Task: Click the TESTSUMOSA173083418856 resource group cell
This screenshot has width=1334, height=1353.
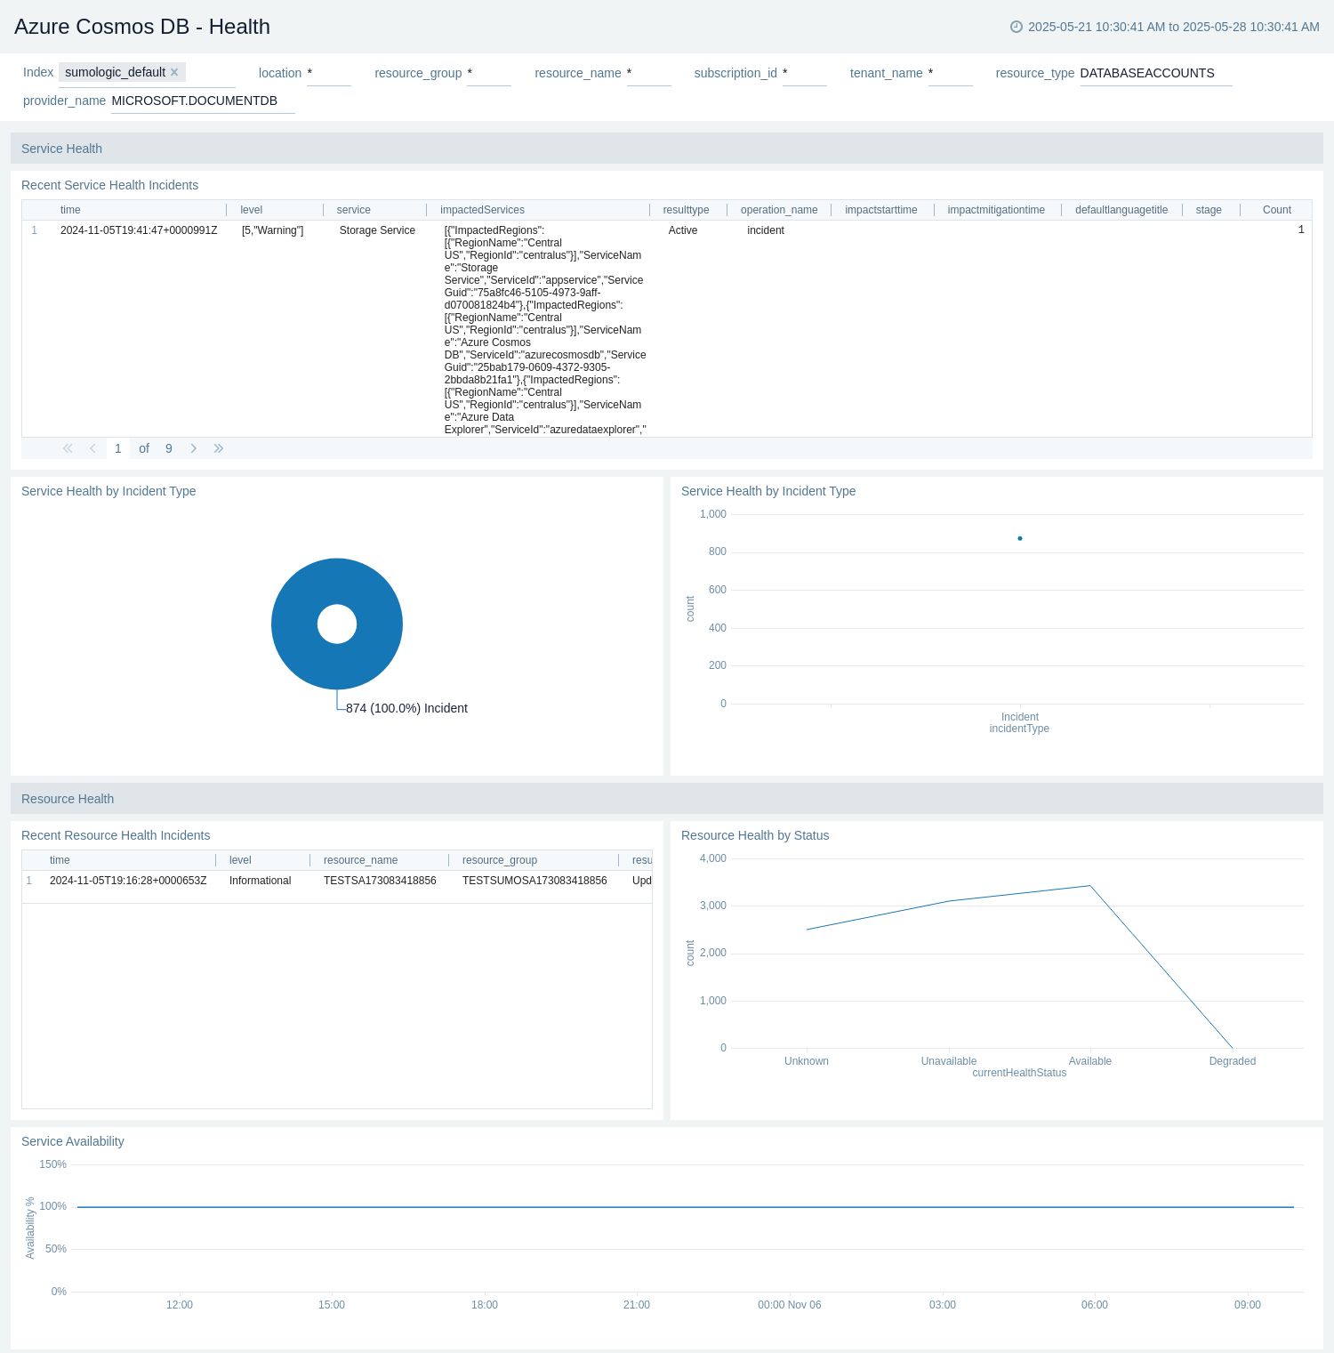Action: point(534,881)
